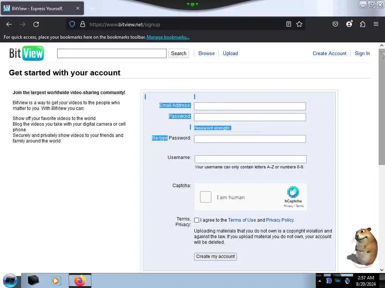Bookmark this page with the star icon

299,24
